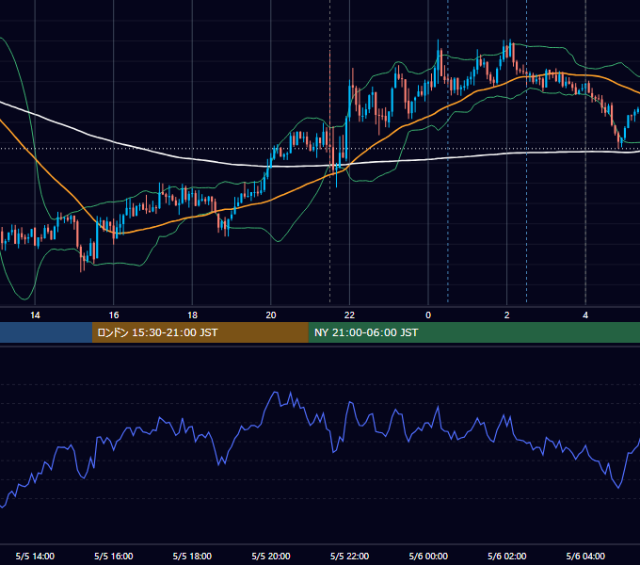Image resolution: width=640 pixels, height=565 pixels.
Task: Click the 20 hour axis label
Action: [271, 315]
